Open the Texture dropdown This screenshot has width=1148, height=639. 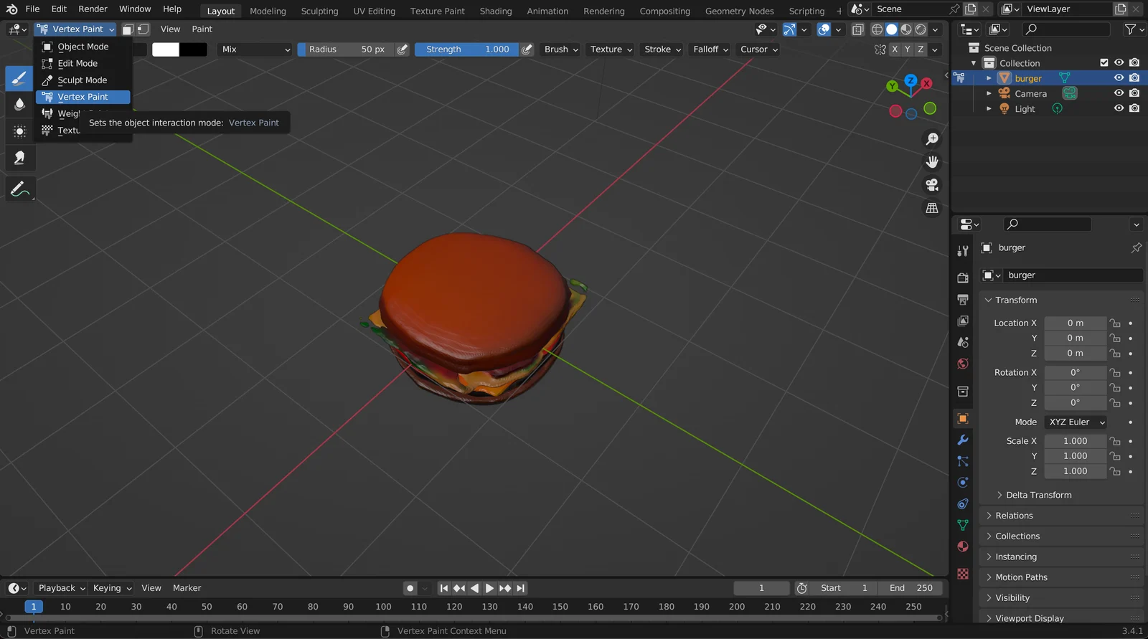[611, 49]
